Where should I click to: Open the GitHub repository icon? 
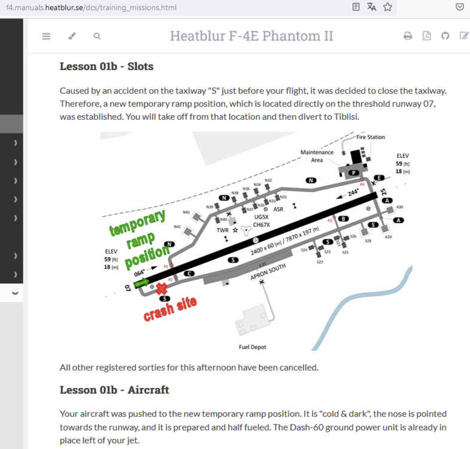[445, 36]
